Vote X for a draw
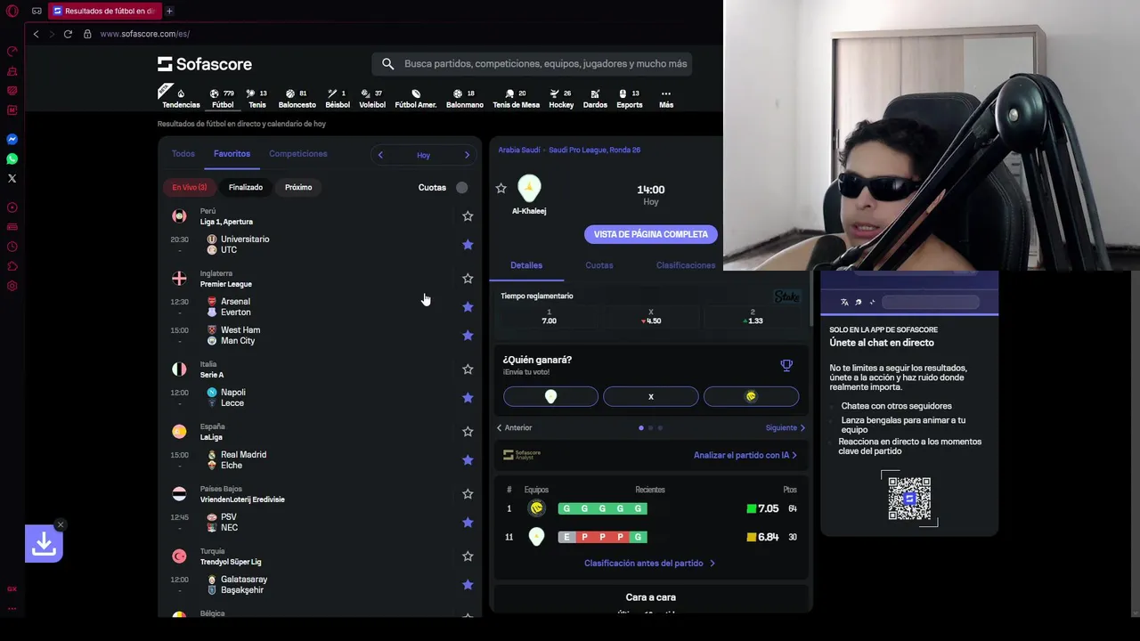This screenshot has width=1140, height=641. tap(651, 396)
